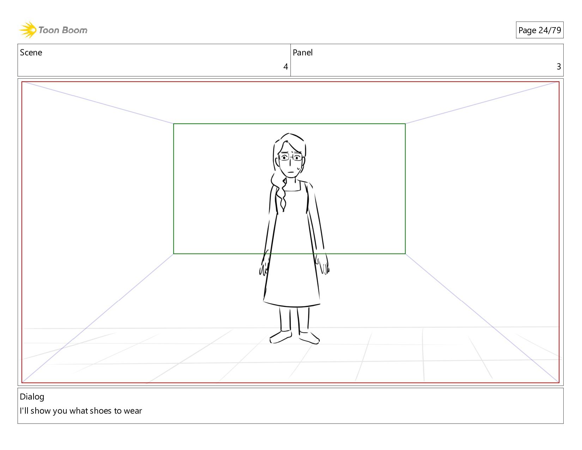Viewport: 582px width, 450px height.
Task: Click dialog text 'I'll show you what shoes to wear'
Action: (x=81, y=411)
